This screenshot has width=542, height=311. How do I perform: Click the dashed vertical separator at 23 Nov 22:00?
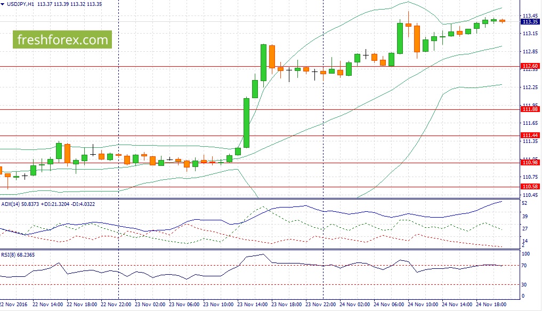pyautogui.click(x=323, y=107)
